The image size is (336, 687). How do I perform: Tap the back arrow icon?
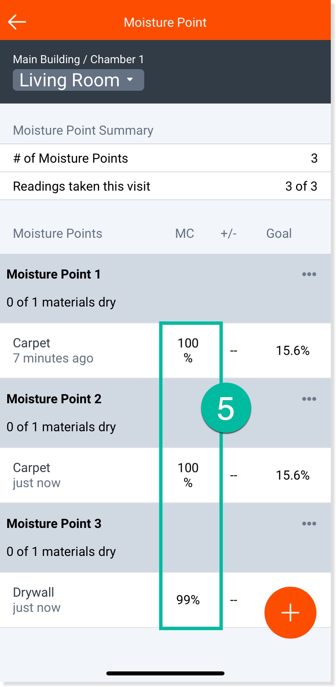[17, 22]
